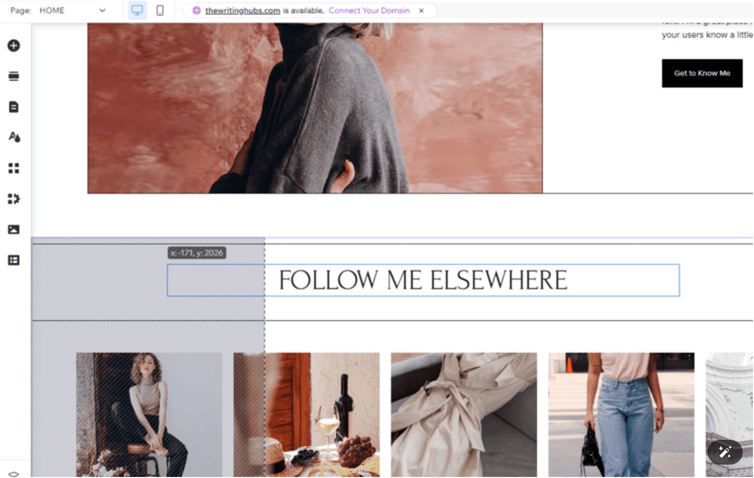Click Connect Your Domain link
The height and width of the screenshot is (478, 754).
[369, 10]
